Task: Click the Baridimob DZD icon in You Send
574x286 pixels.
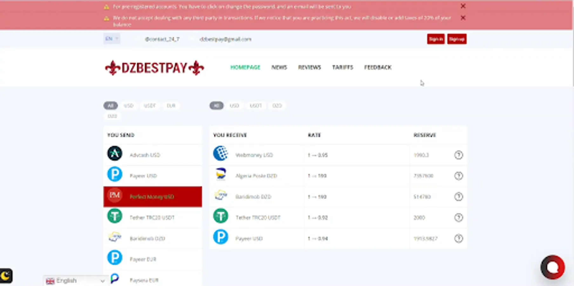Action: [115, 237]
